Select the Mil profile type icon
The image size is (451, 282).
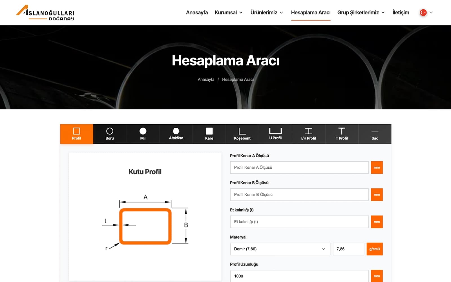click(x=143, y=134)
